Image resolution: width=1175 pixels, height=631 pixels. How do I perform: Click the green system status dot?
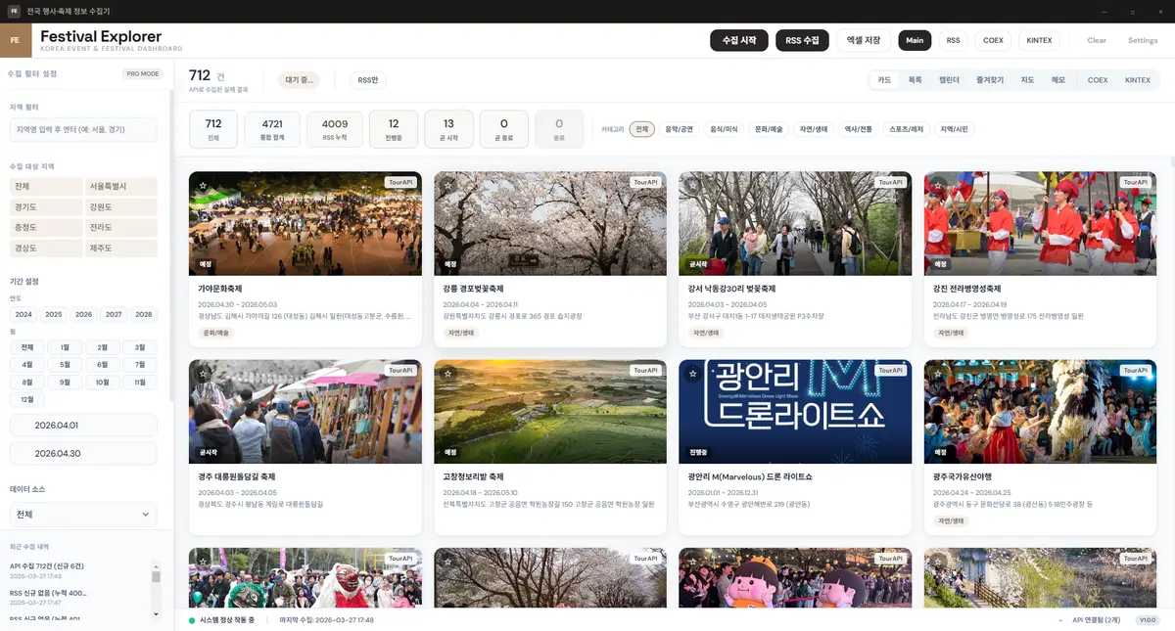click(192, 620)
